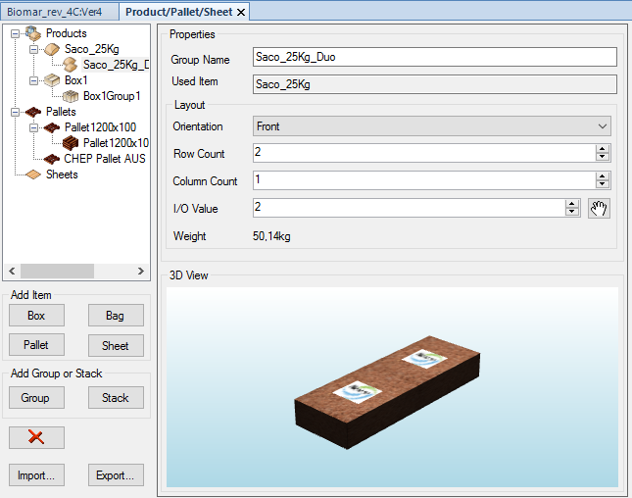Image resolution: width=632 pixels, height=498 pixels.
Task: Increase the Row Count value
Action: (x=603, y=149)
